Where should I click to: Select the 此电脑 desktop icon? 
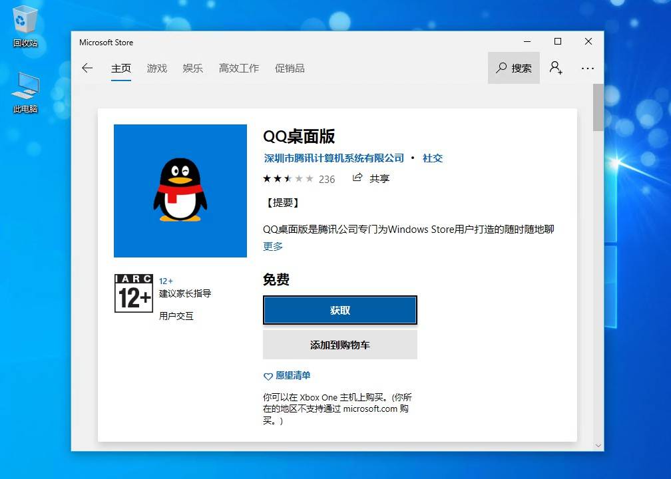pyautogui.click(x=25, y=92)
